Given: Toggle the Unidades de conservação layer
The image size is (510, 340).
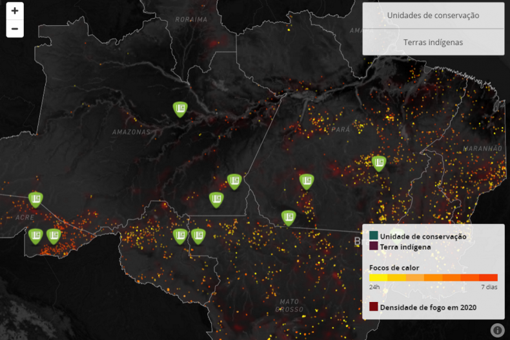Looking at the screenshot, I should pos(433,15).
